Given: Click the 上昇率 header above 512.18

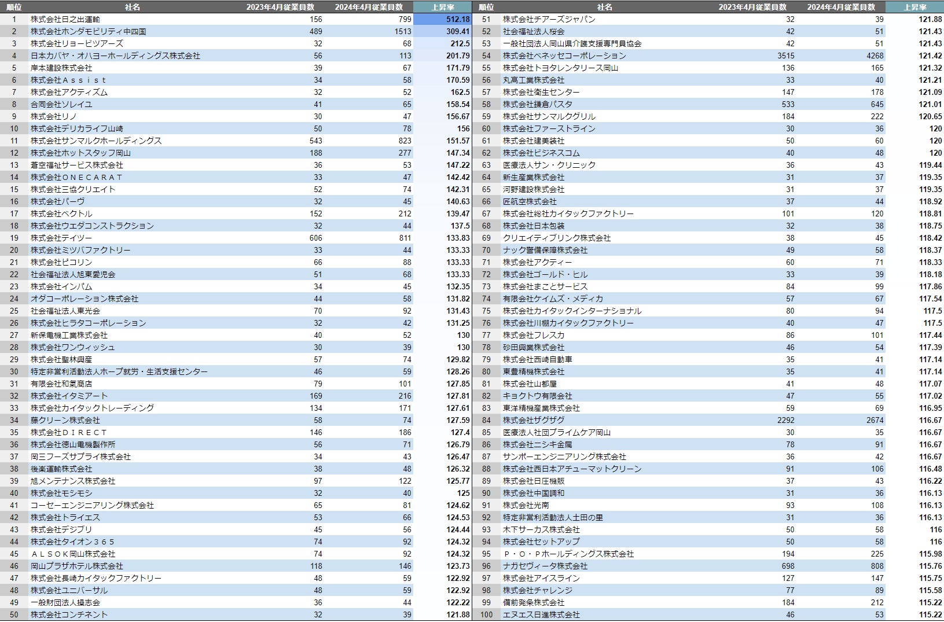Looking at the screenshot, I should [x=443, y=7].
